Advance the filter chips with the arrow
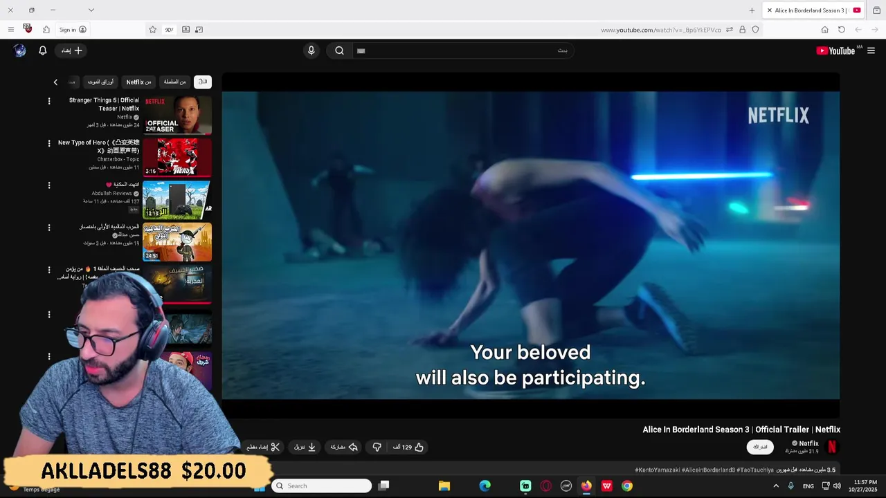 pyautogui.click(x=55, y=82)
